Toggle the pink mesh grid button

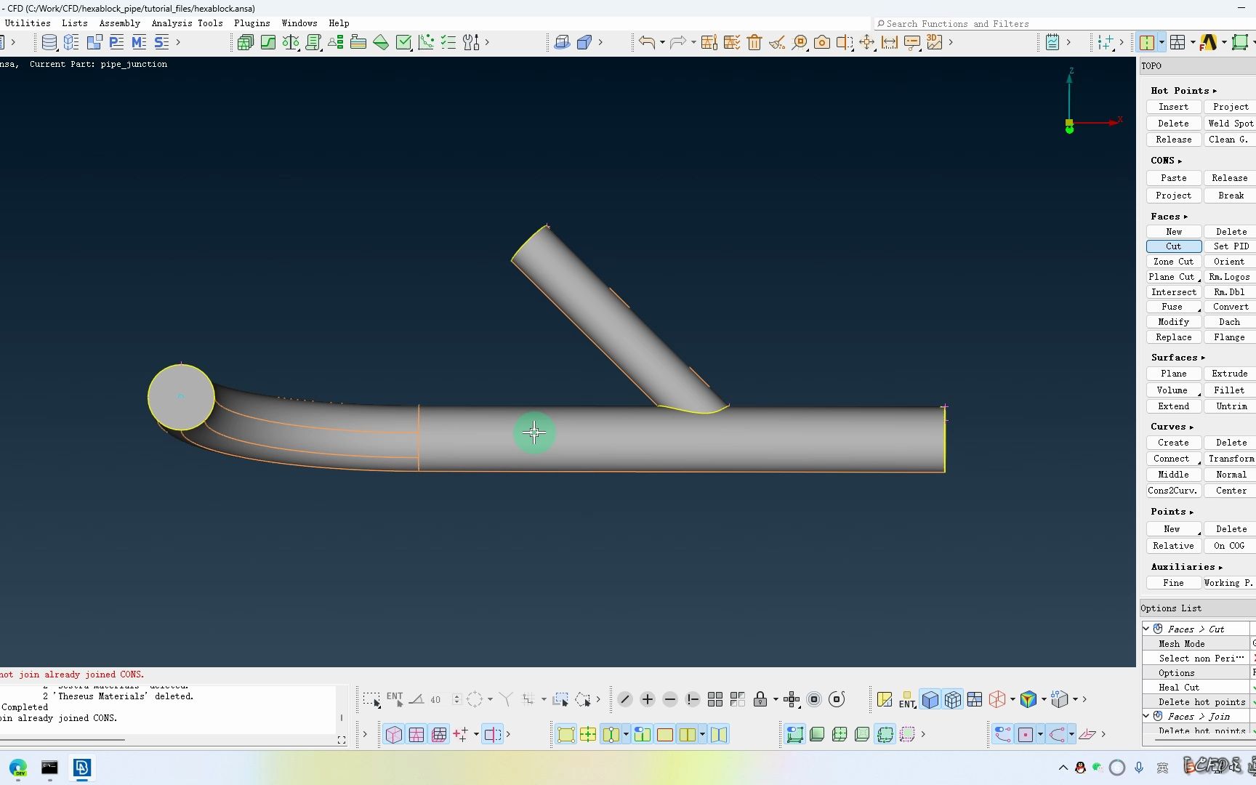pos(416,734)
